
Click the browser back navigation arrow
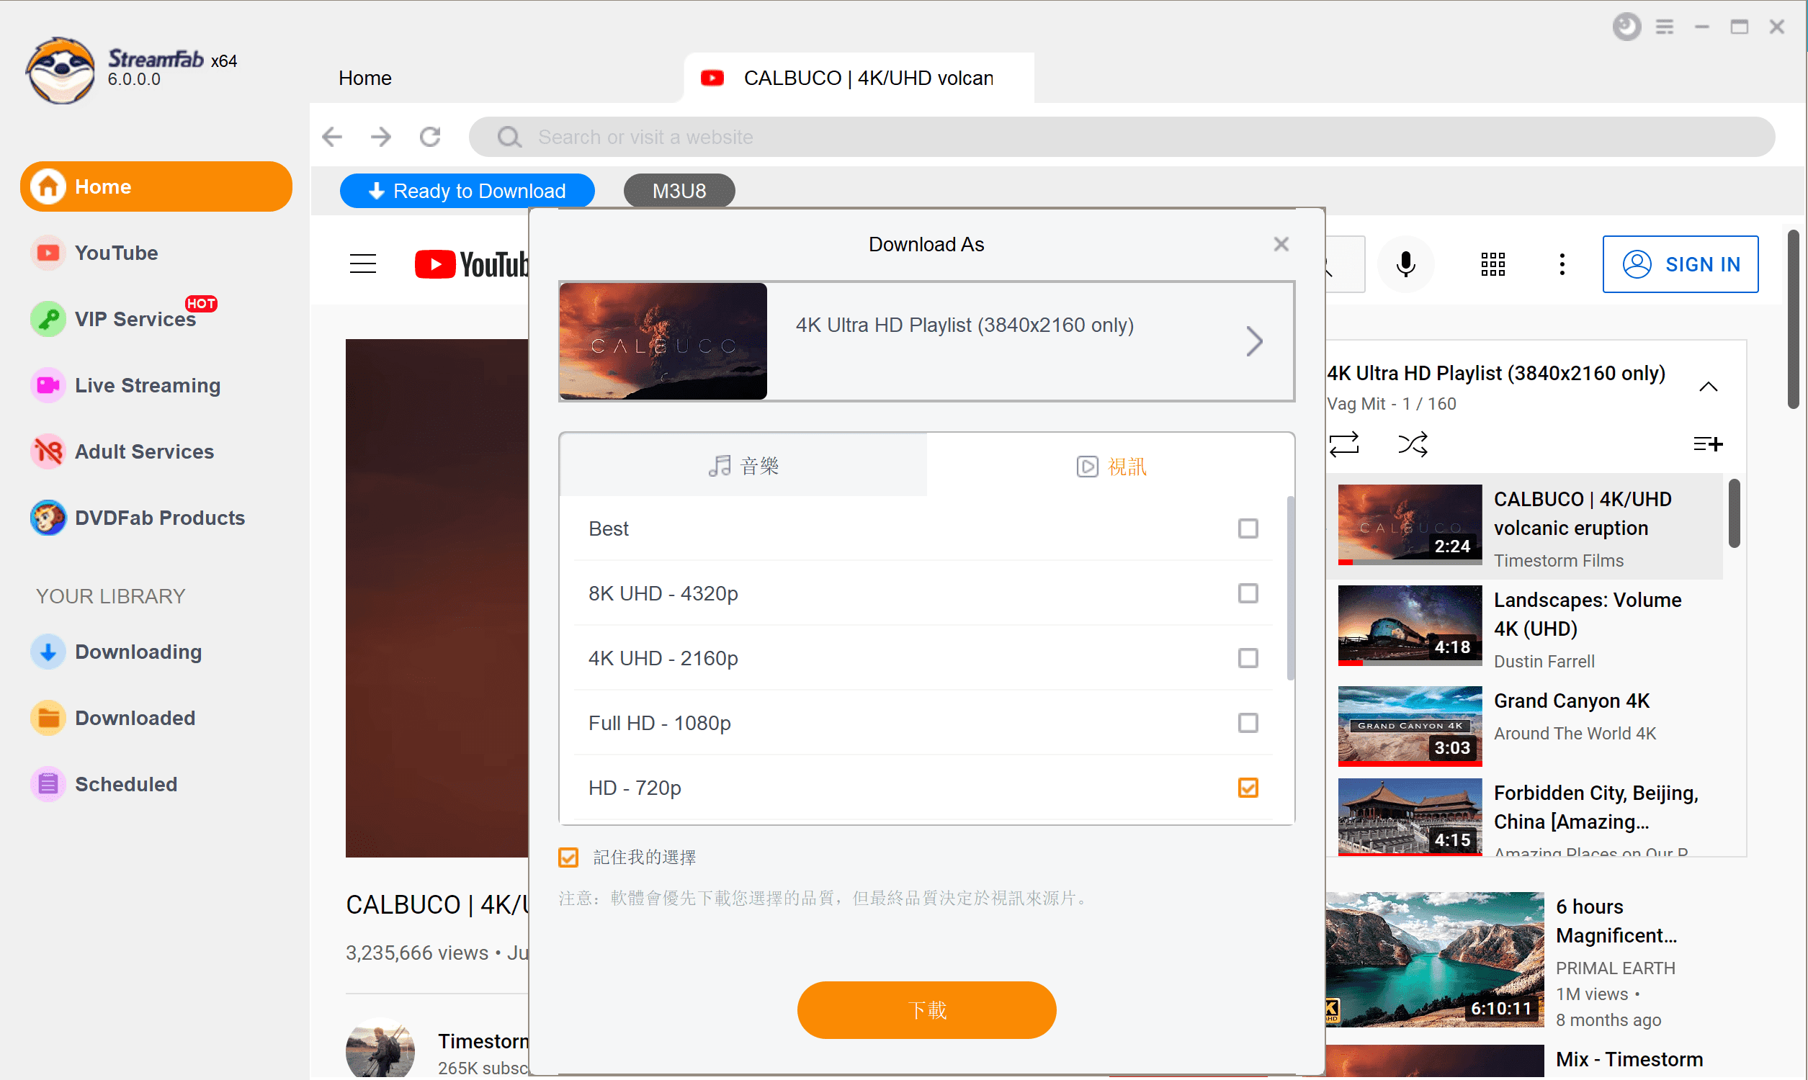332,136
